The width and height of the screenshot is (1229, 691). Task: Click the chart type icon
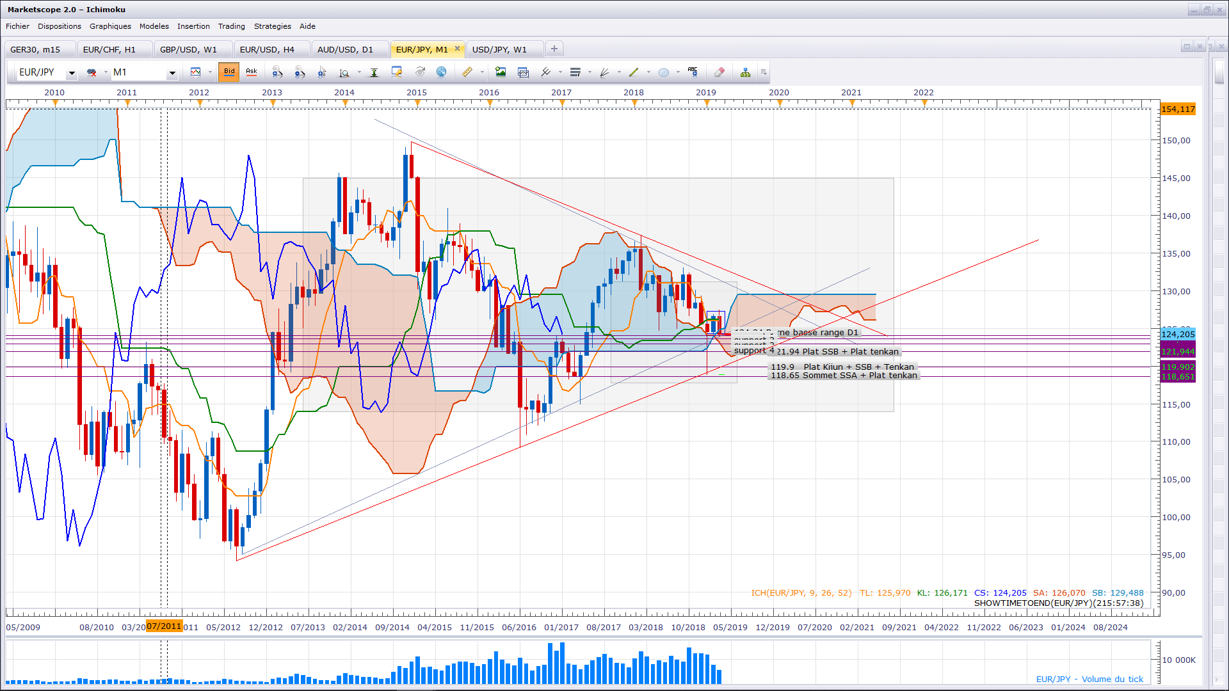coord(196,72)
